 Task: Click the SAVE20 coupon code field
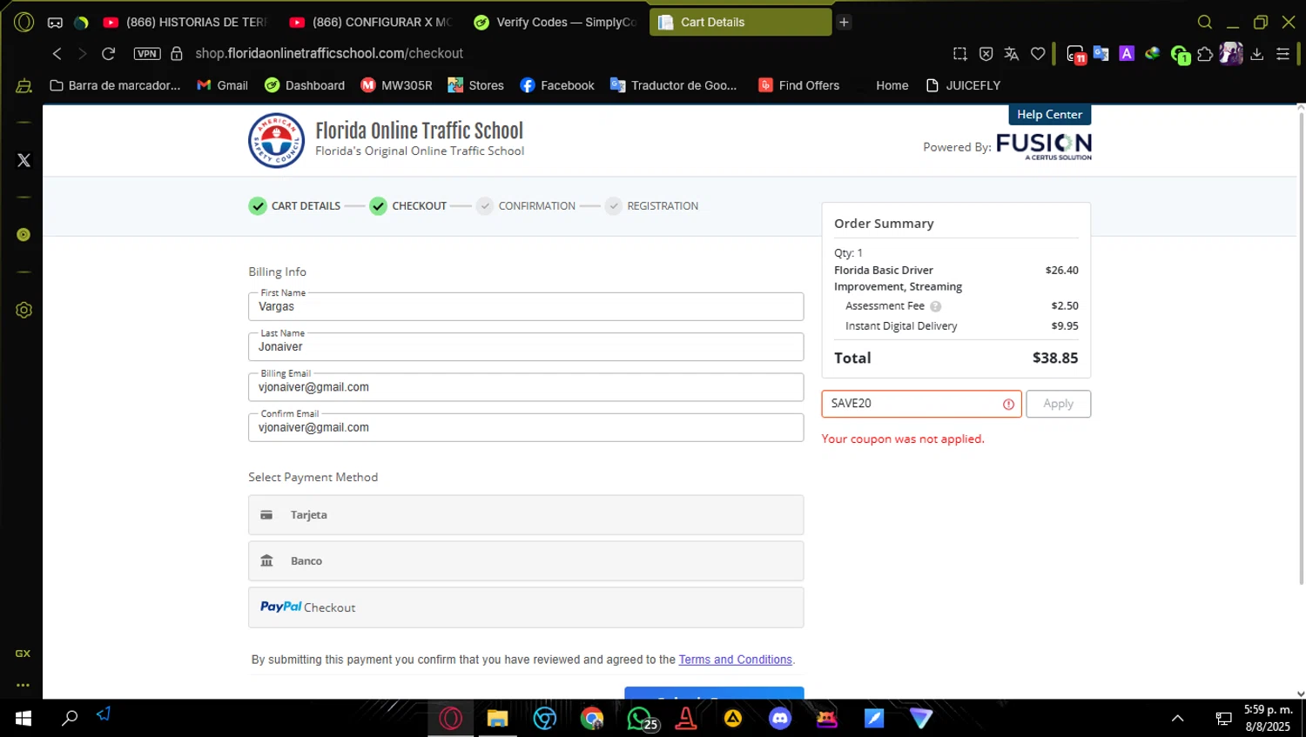click(921, 404)
